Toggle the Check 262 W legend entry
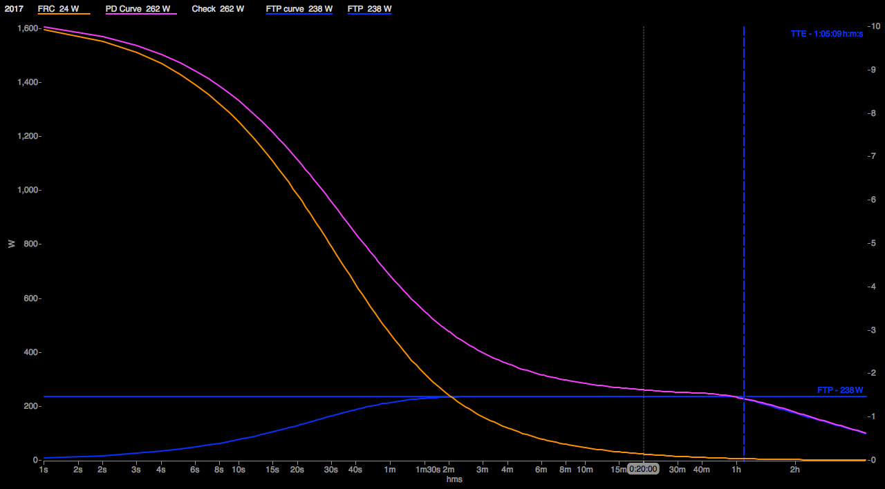 217,9
